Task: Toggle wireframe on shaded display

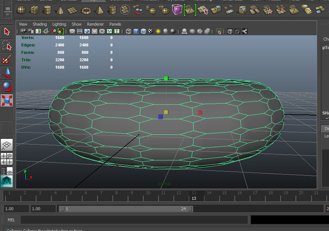Action: point(143,32)
